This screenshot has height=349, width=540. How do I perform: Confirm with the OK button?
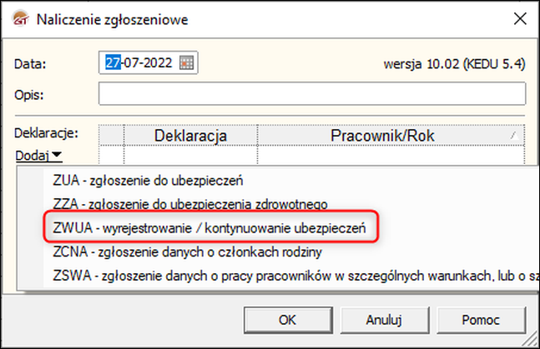288,320
